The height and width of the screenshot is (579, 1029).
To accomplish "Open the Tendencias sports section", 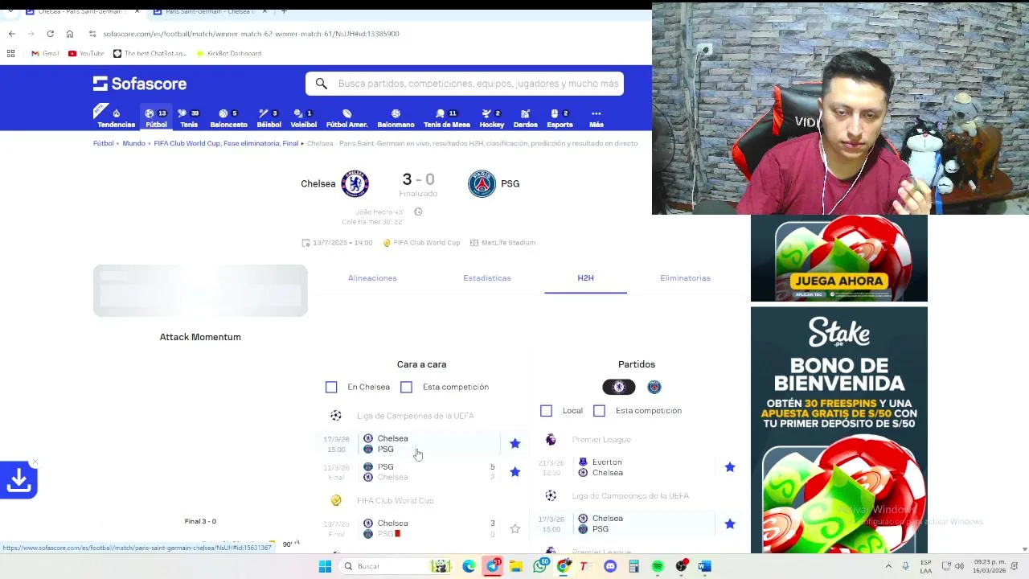I will point(116,118).
